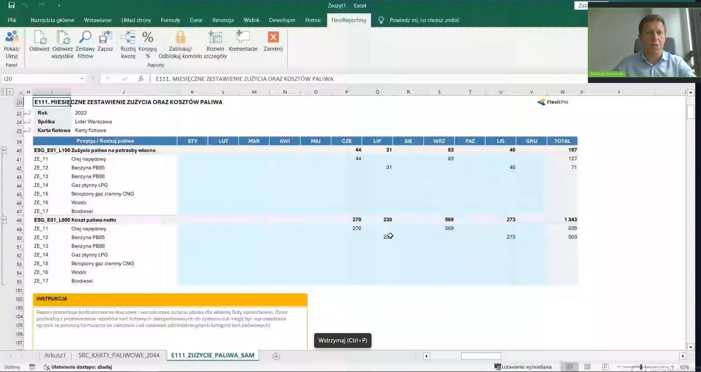Image resolution: width=701 pixels, height=372 pixels.
Task: Click the zoom slider in status bar
Action: [641, 367]
